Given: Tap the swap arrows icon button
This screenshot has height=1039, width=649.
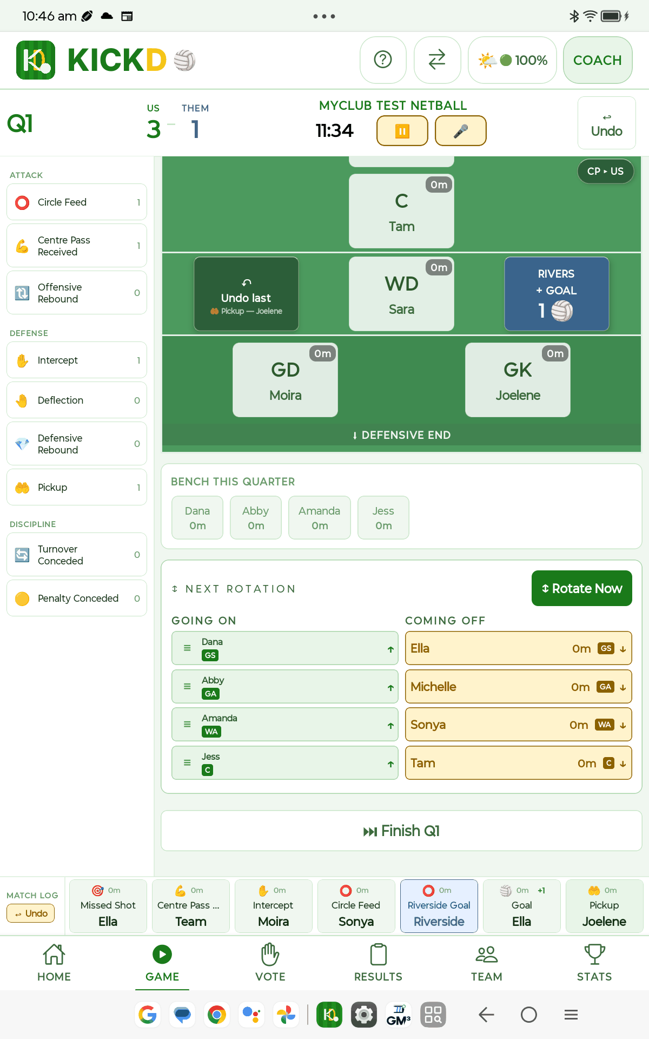Looking at the screenshot, I should (x=437, y=60).
